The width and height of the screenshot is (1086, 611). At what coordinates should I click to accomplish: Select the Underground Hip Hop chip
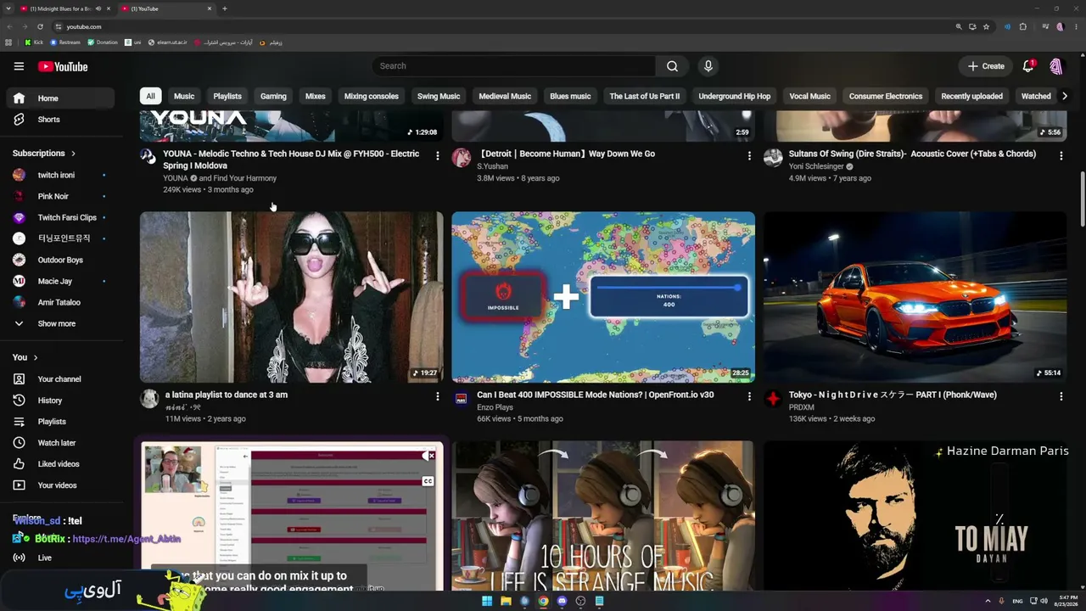tap(735, 96)
